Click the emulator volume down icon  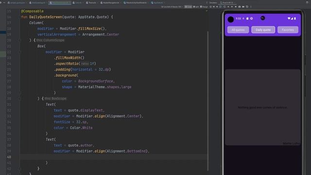pos(217,7)
